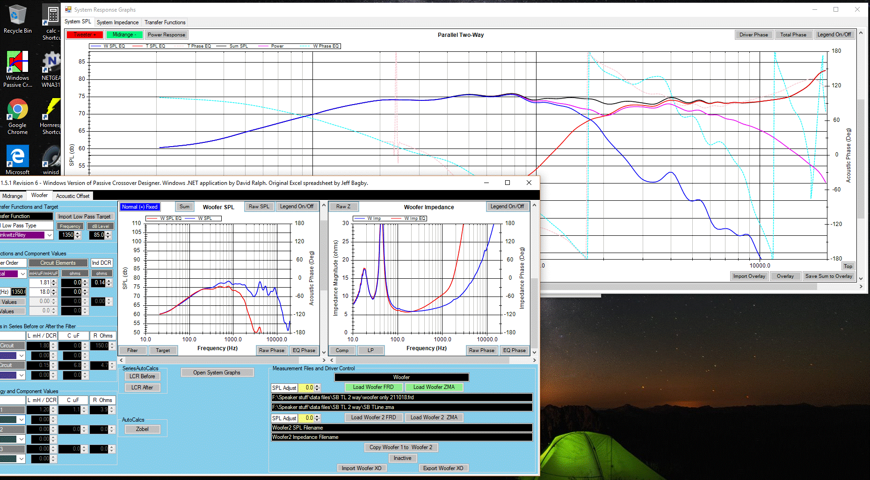Click the woofer FRD file path field

pyautogui.click(x=402, y=397)
